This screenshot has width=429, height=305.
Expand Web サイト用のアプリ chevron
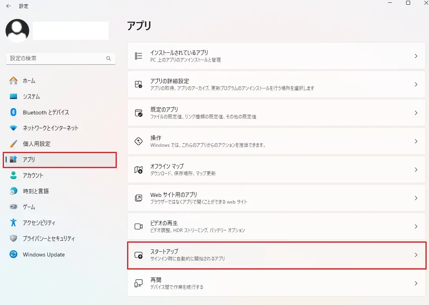pyautogui.click(x=416, y=198)
